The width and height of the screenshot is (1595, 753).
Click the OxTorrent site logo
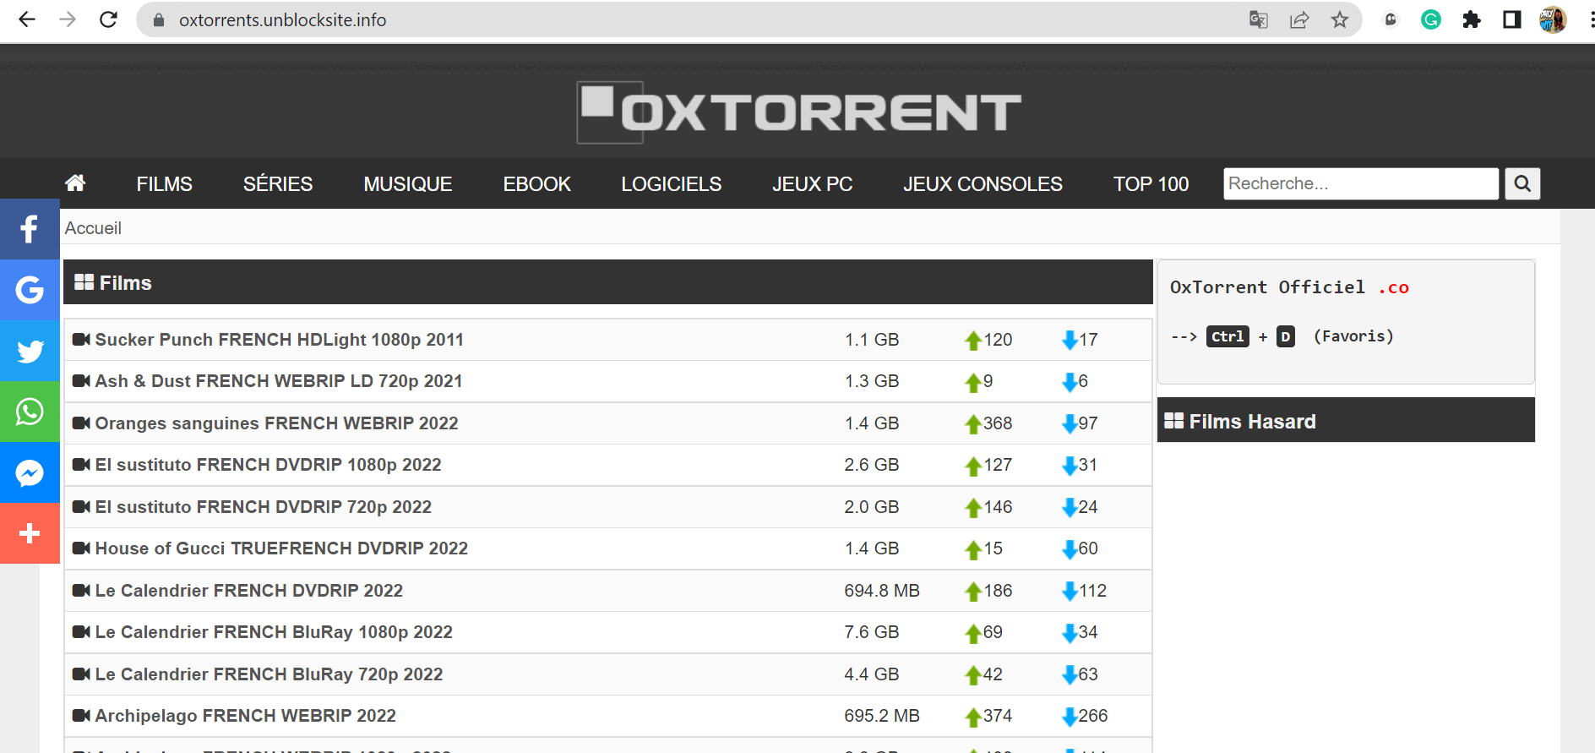798,112
